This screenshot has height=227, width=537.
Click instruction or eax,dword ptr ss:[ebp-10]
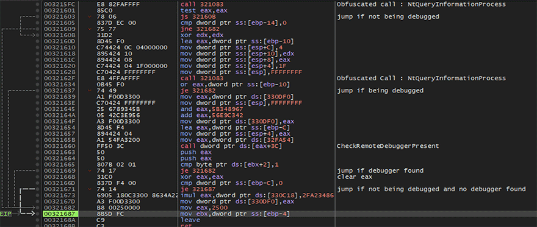tap(236, 85)
